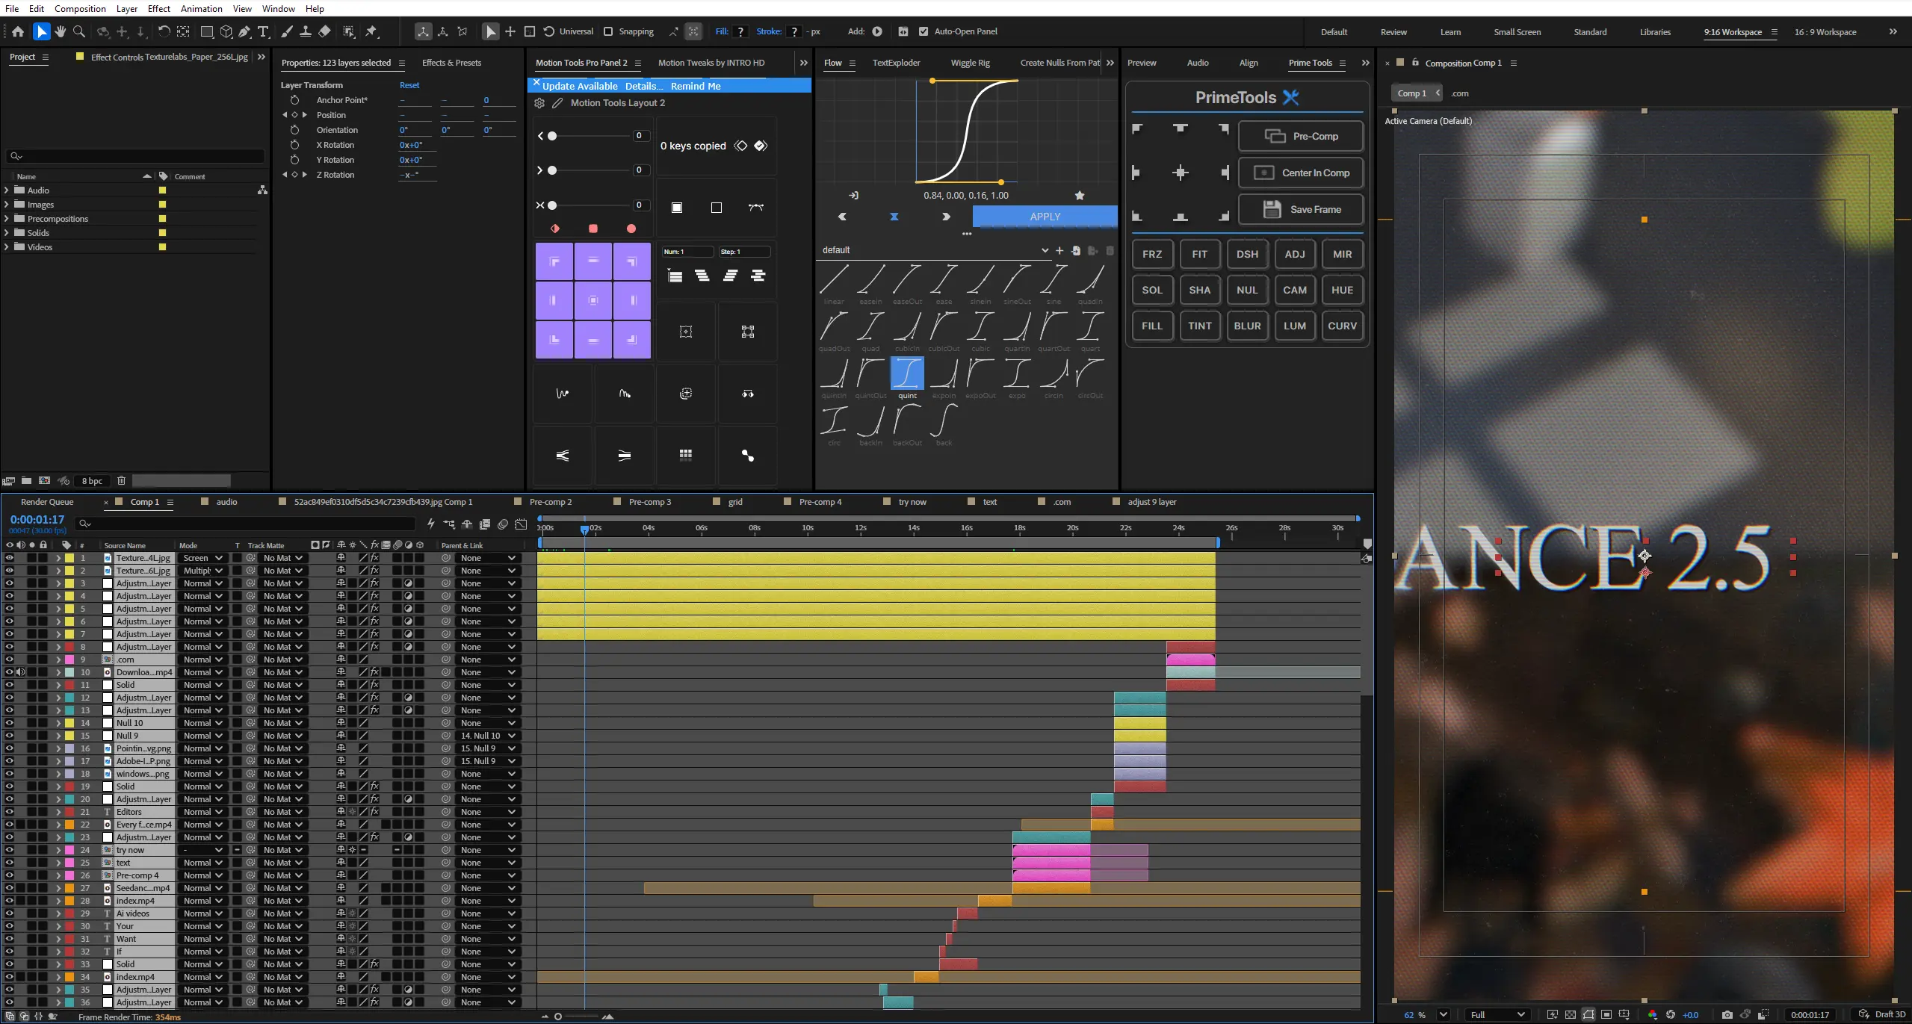
Task: Add a new Flow preset with plus icon
Action: coord(1059,251)
